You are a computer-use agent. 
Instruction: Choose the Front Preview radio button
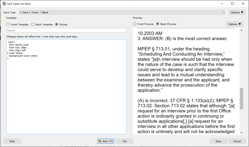[135, 24]
